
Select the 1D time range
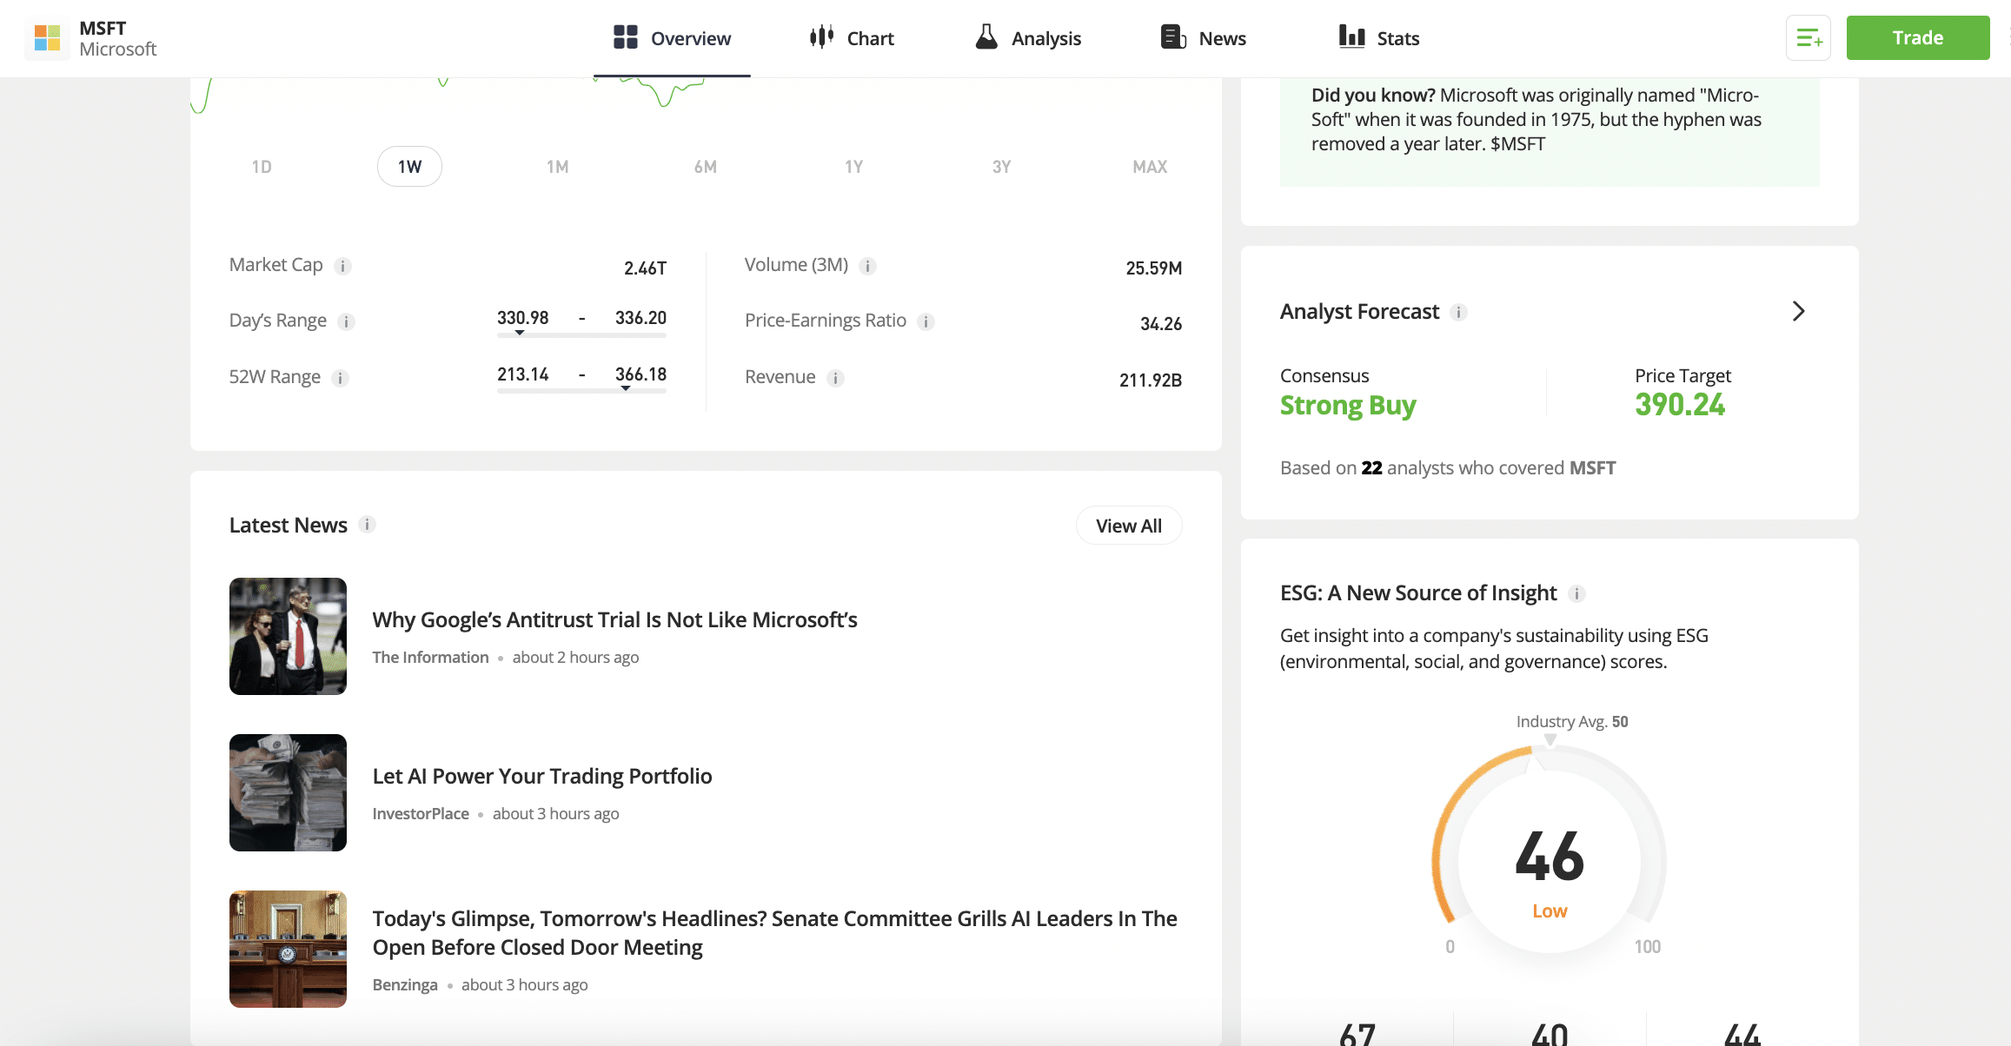tap(262, 167)
